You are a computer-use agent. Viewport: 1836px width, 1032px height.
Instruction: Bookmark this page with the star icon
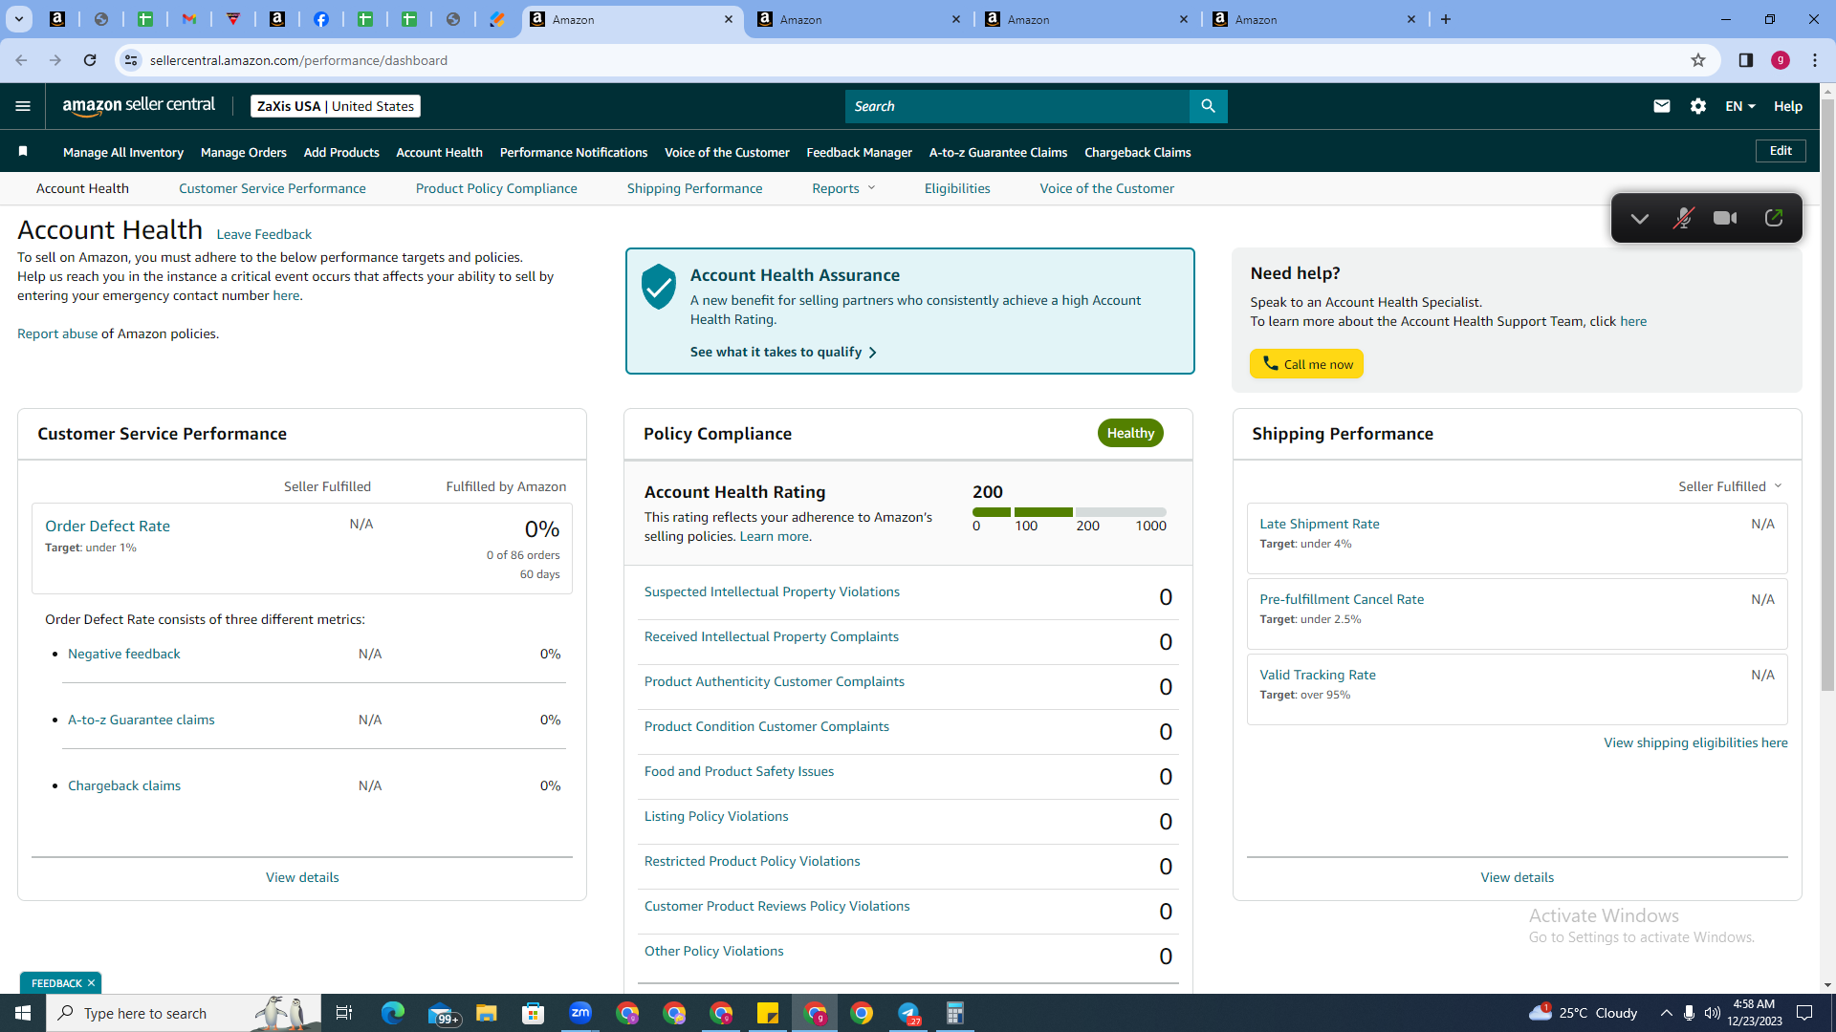[x=1698, y=60]
